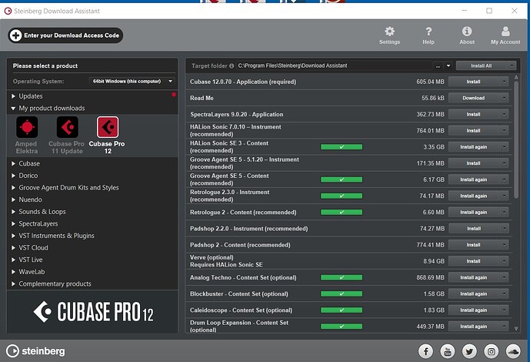The image size is (530, 362).
Task: Open Operating System dropdown
Action: point(132,81)
